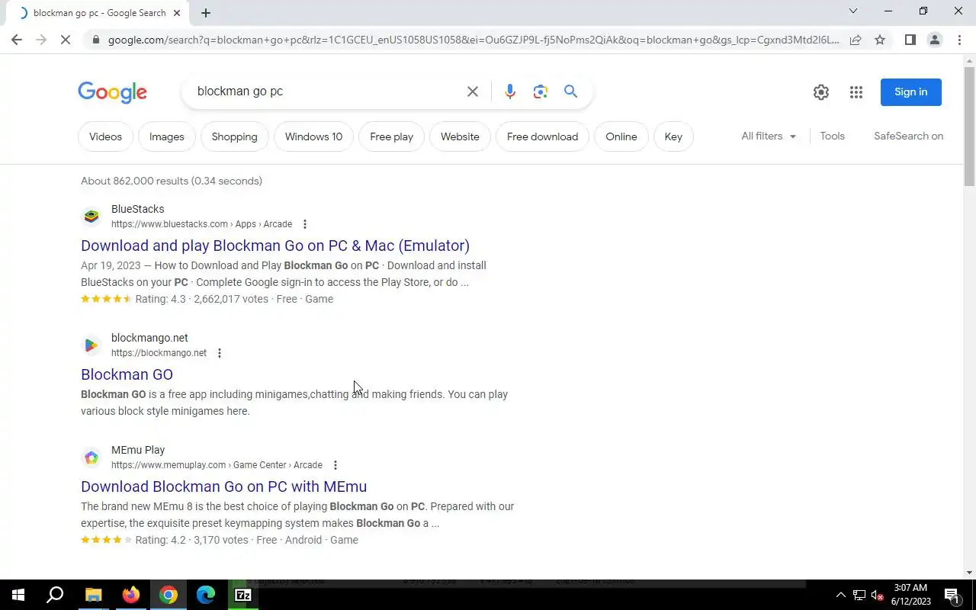Viewport: 976px width, 610px height.
Task: Select the Website filter chip
Action: [x=460, y=136]
